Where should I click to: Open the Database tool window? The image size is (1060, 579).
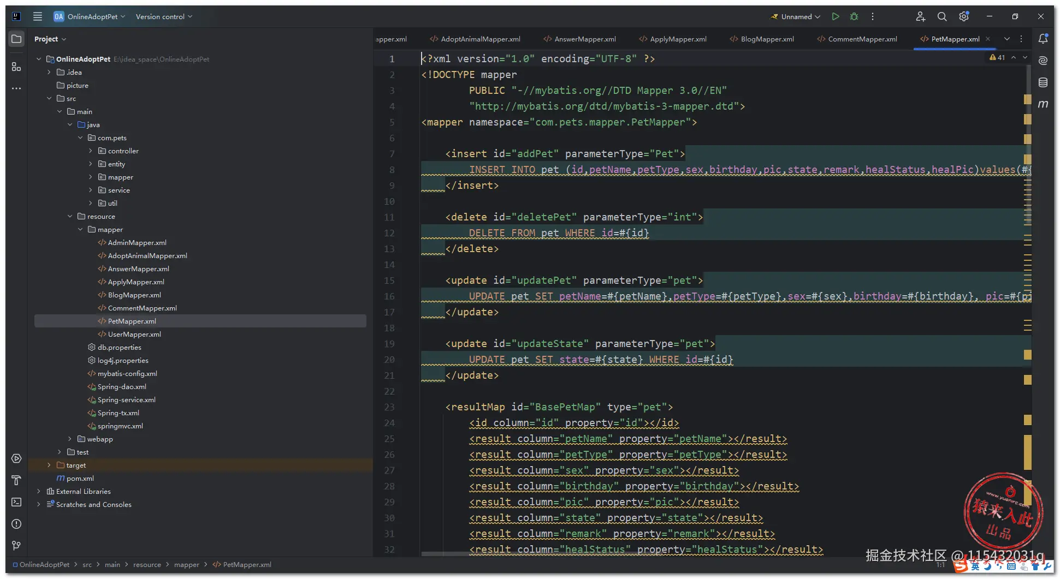click(x=1043, y=82)
